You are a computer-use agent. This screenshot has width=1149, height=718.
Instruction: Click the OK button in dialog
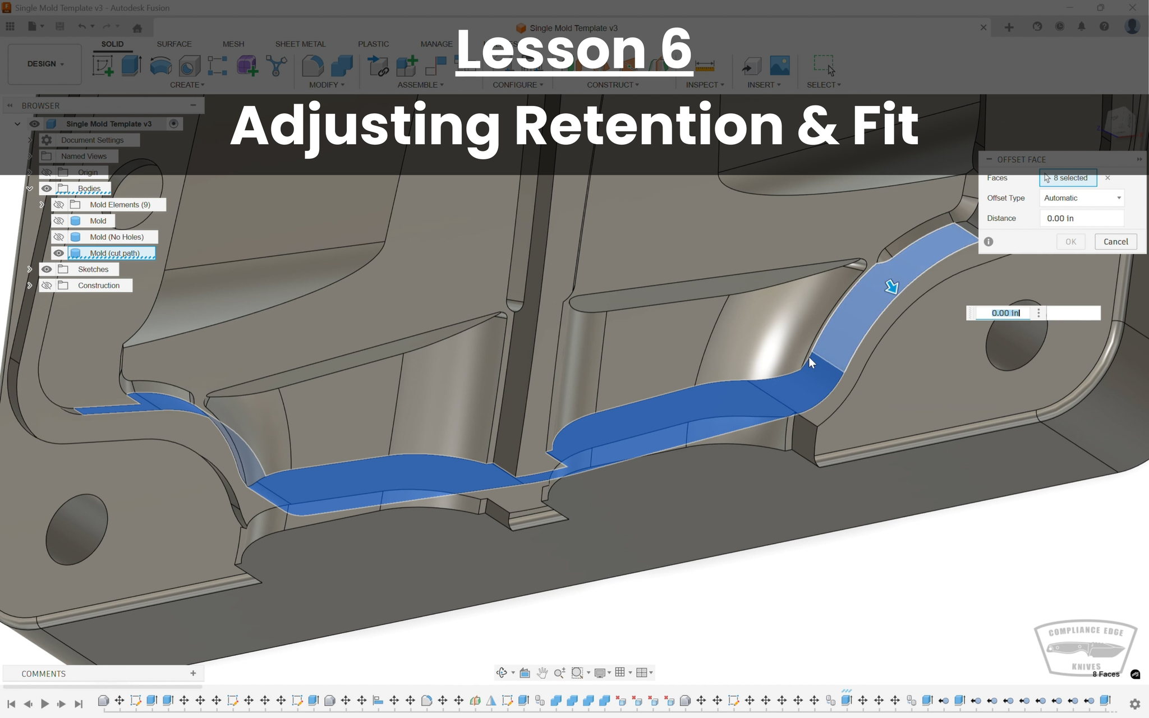tap(1070, 242)
